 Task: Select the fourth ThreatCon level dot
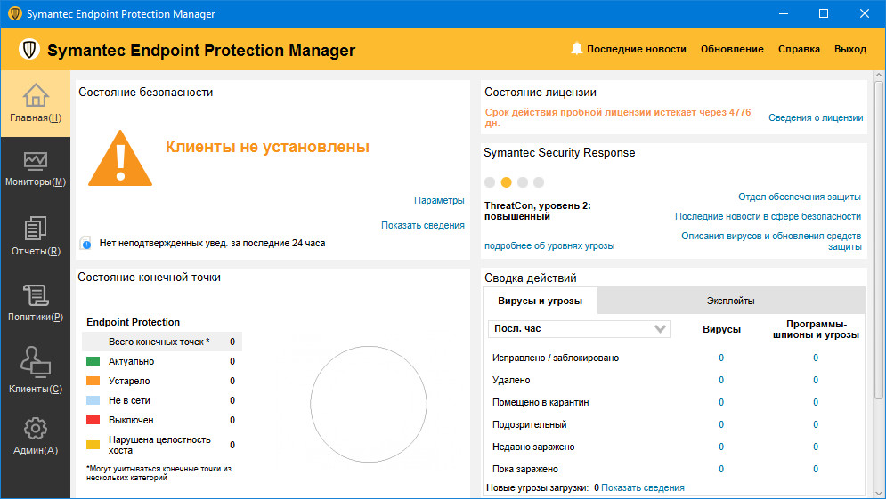[539, 181]
